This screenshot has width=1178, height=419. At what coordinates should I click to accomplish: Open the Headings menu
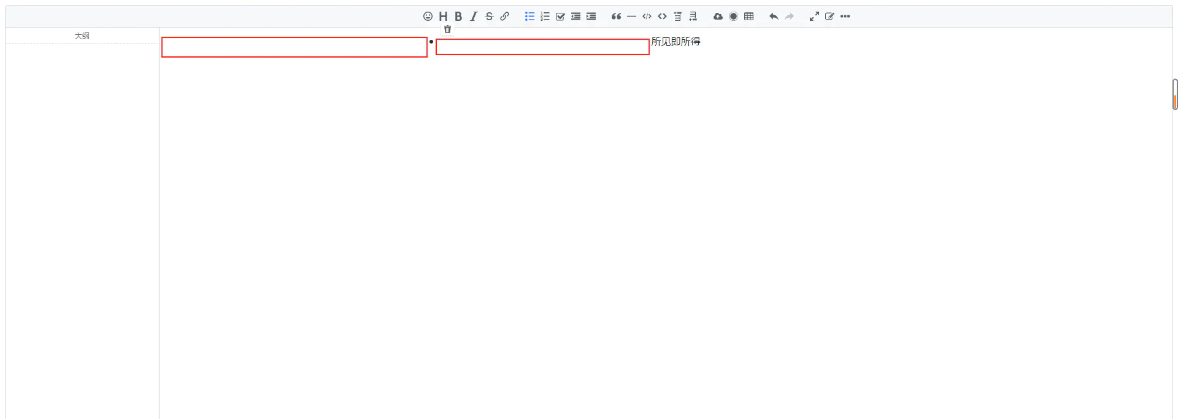[443, 17]
